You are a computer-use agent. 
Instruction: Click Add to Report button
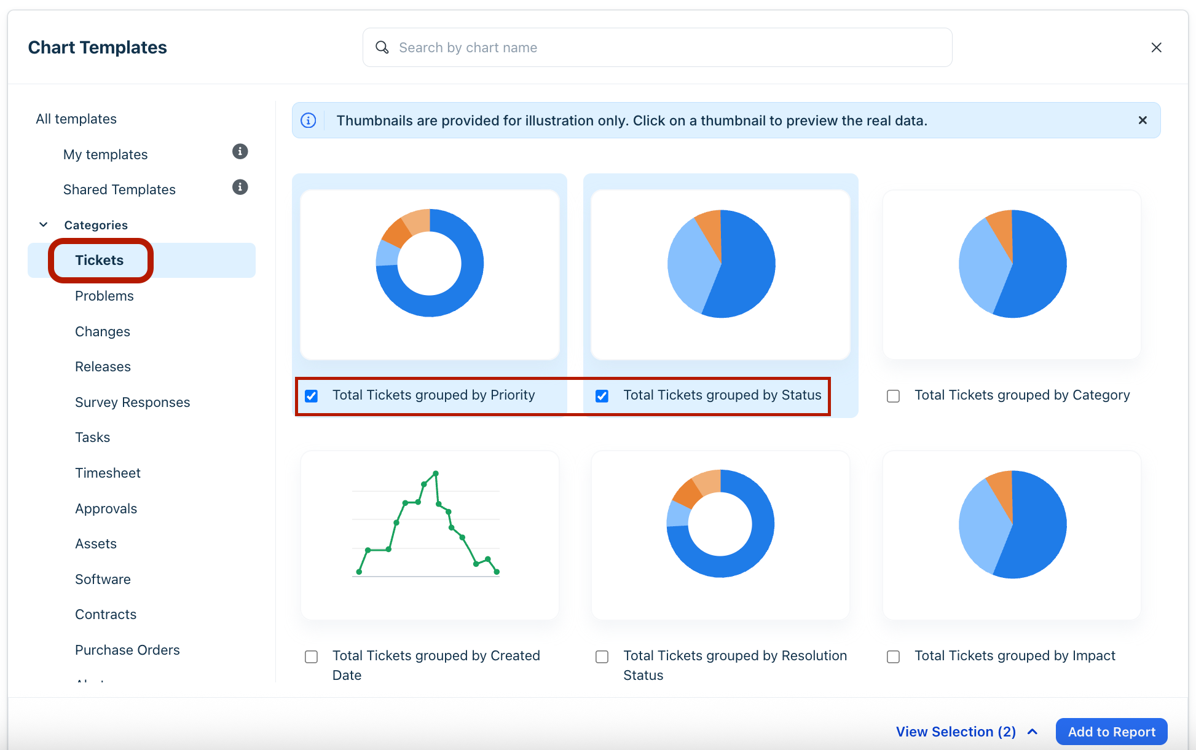coord(1111,732)
